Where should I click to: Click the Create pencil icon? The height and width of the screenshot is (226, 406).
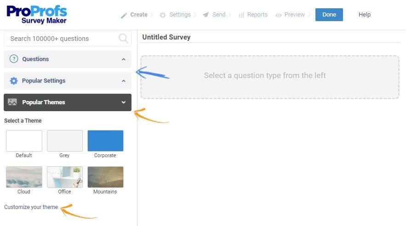[x=124, y=15]
